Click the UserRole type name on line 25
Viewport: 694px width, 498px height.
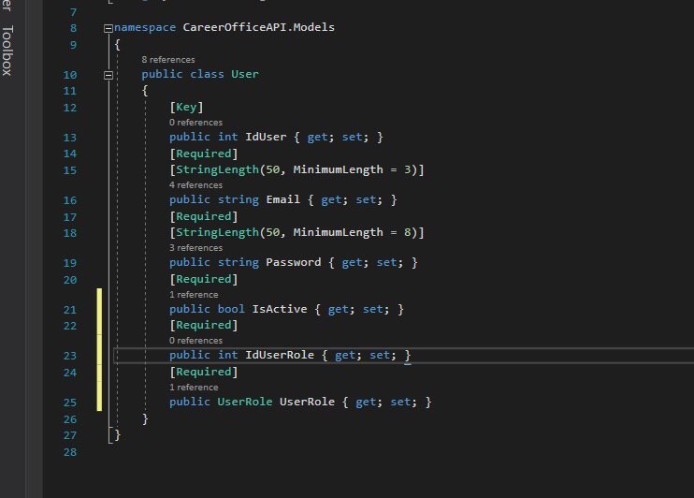(x=245, y=402)
